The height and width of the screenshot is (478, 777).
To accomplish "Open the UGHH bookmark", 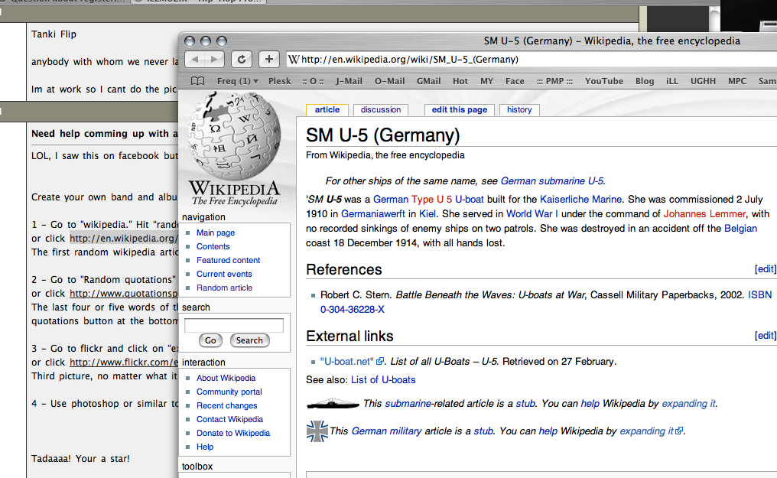I will pos(703,81).
